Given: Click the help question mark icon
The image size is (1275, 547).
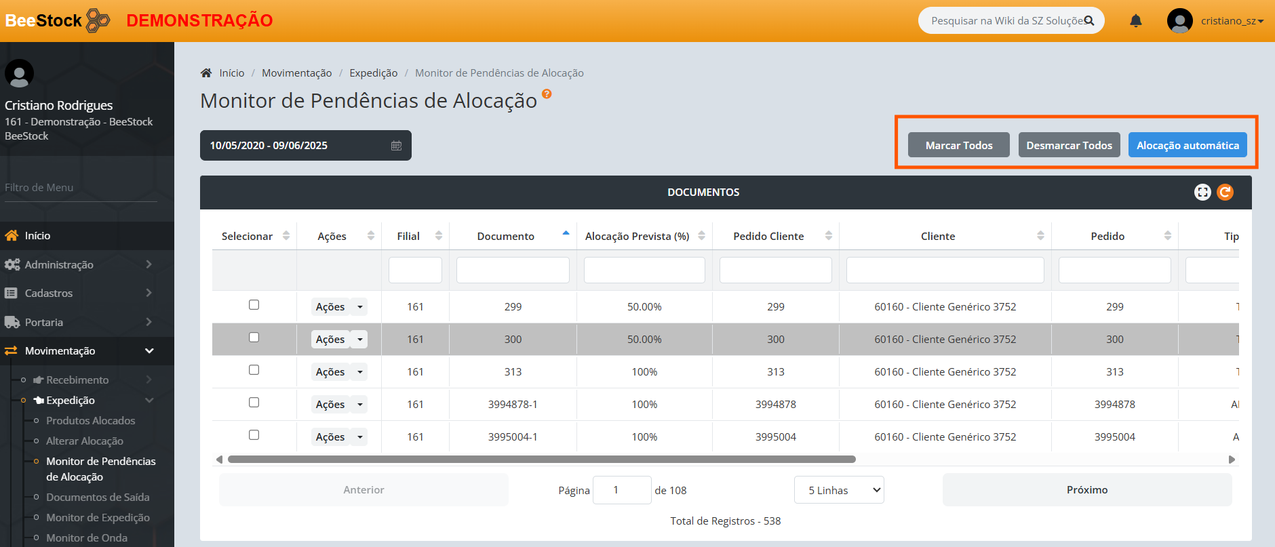Looking at the screenshot, I should [547, 94].
